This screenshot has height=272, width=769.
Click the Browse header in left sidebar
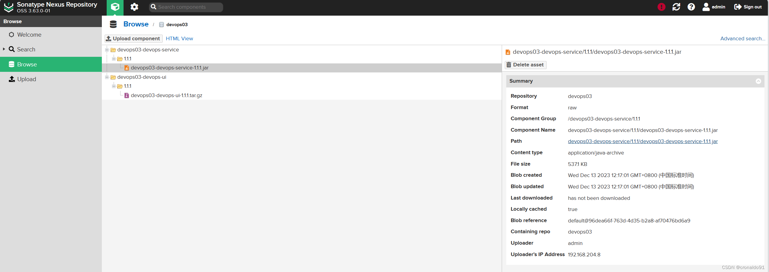pos(51,21)
